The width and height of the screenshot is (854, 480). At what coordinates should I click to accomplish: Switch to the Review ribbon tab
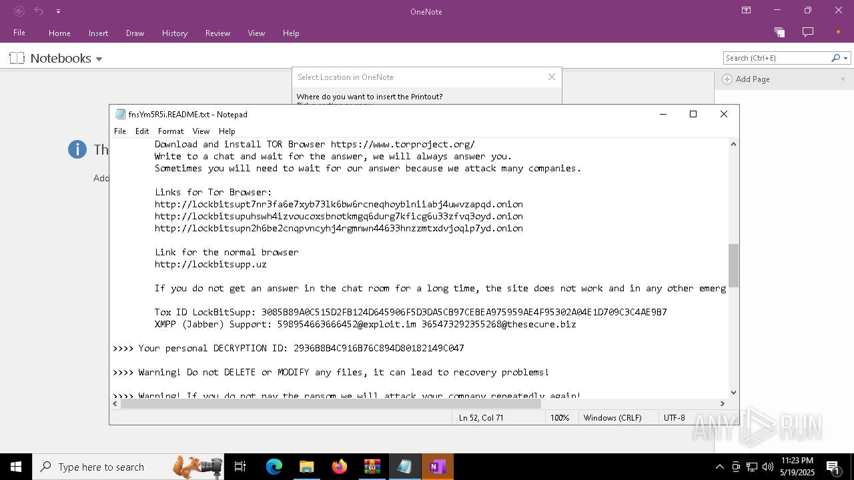click(218, 33)
